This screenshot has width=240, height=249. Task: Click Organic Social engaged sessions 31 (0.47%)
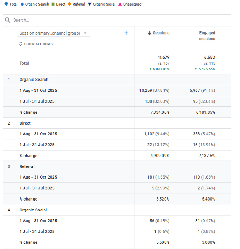205,221
